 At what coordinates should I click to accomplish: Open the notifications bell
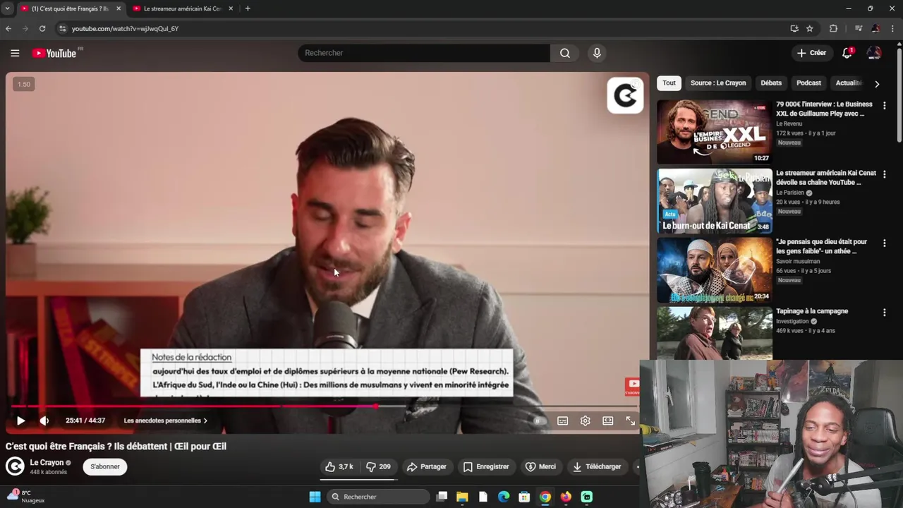[x=847, y=53]
